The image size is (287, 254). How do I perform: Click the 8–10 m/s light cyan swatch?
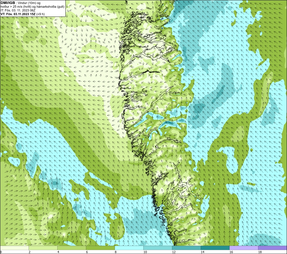coord(129,248)
